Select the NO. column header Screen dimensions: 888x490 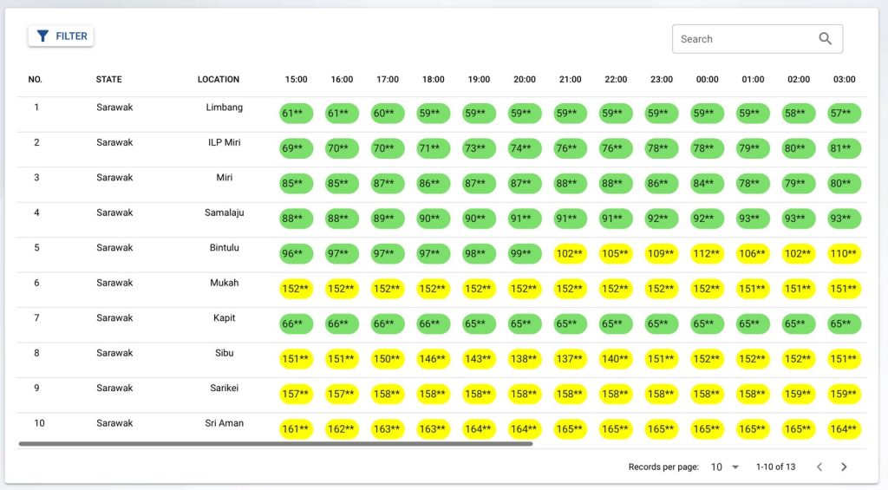tap(35, 79)
